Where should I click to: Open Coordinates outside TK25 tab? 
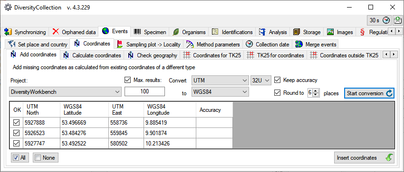345,55
